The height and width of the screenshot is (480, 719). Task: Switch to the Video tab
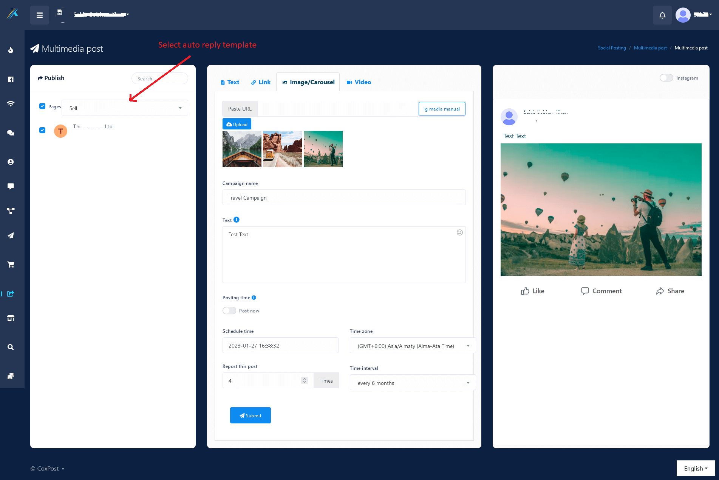[x=359, y=82]
